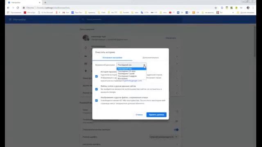262x147 pixels.
Task: Open the myactivity.google.com link
Action: [133, 81]
